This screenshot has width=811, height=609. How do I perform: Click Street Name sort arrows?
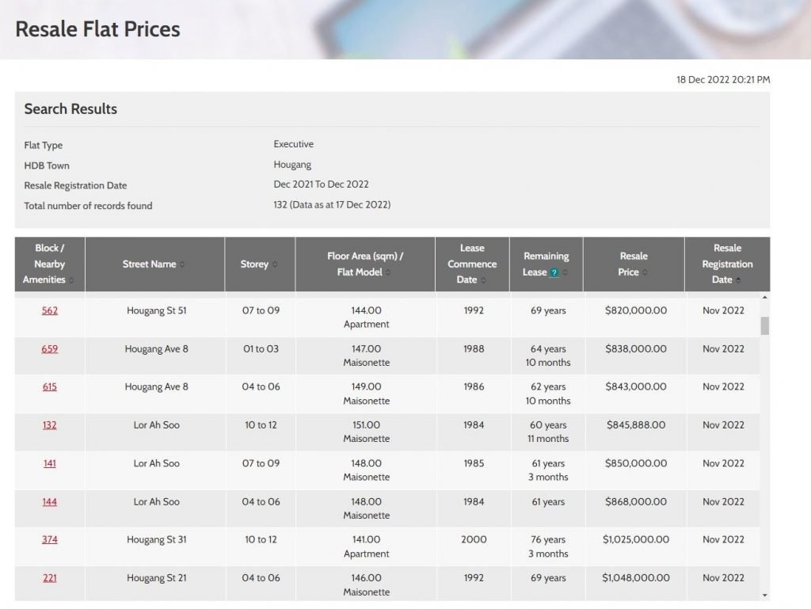coord(183,265)
